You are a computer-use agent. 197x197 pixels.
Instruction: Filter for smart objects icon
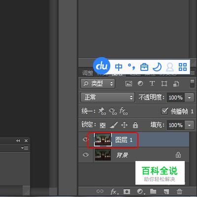point(176,83)
